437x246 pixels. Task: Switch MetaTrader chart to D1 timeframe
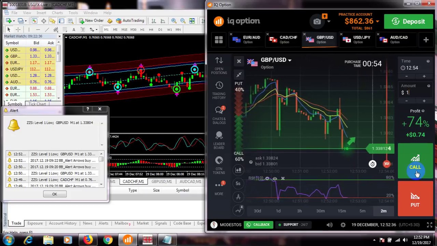[x=160, y=29]
